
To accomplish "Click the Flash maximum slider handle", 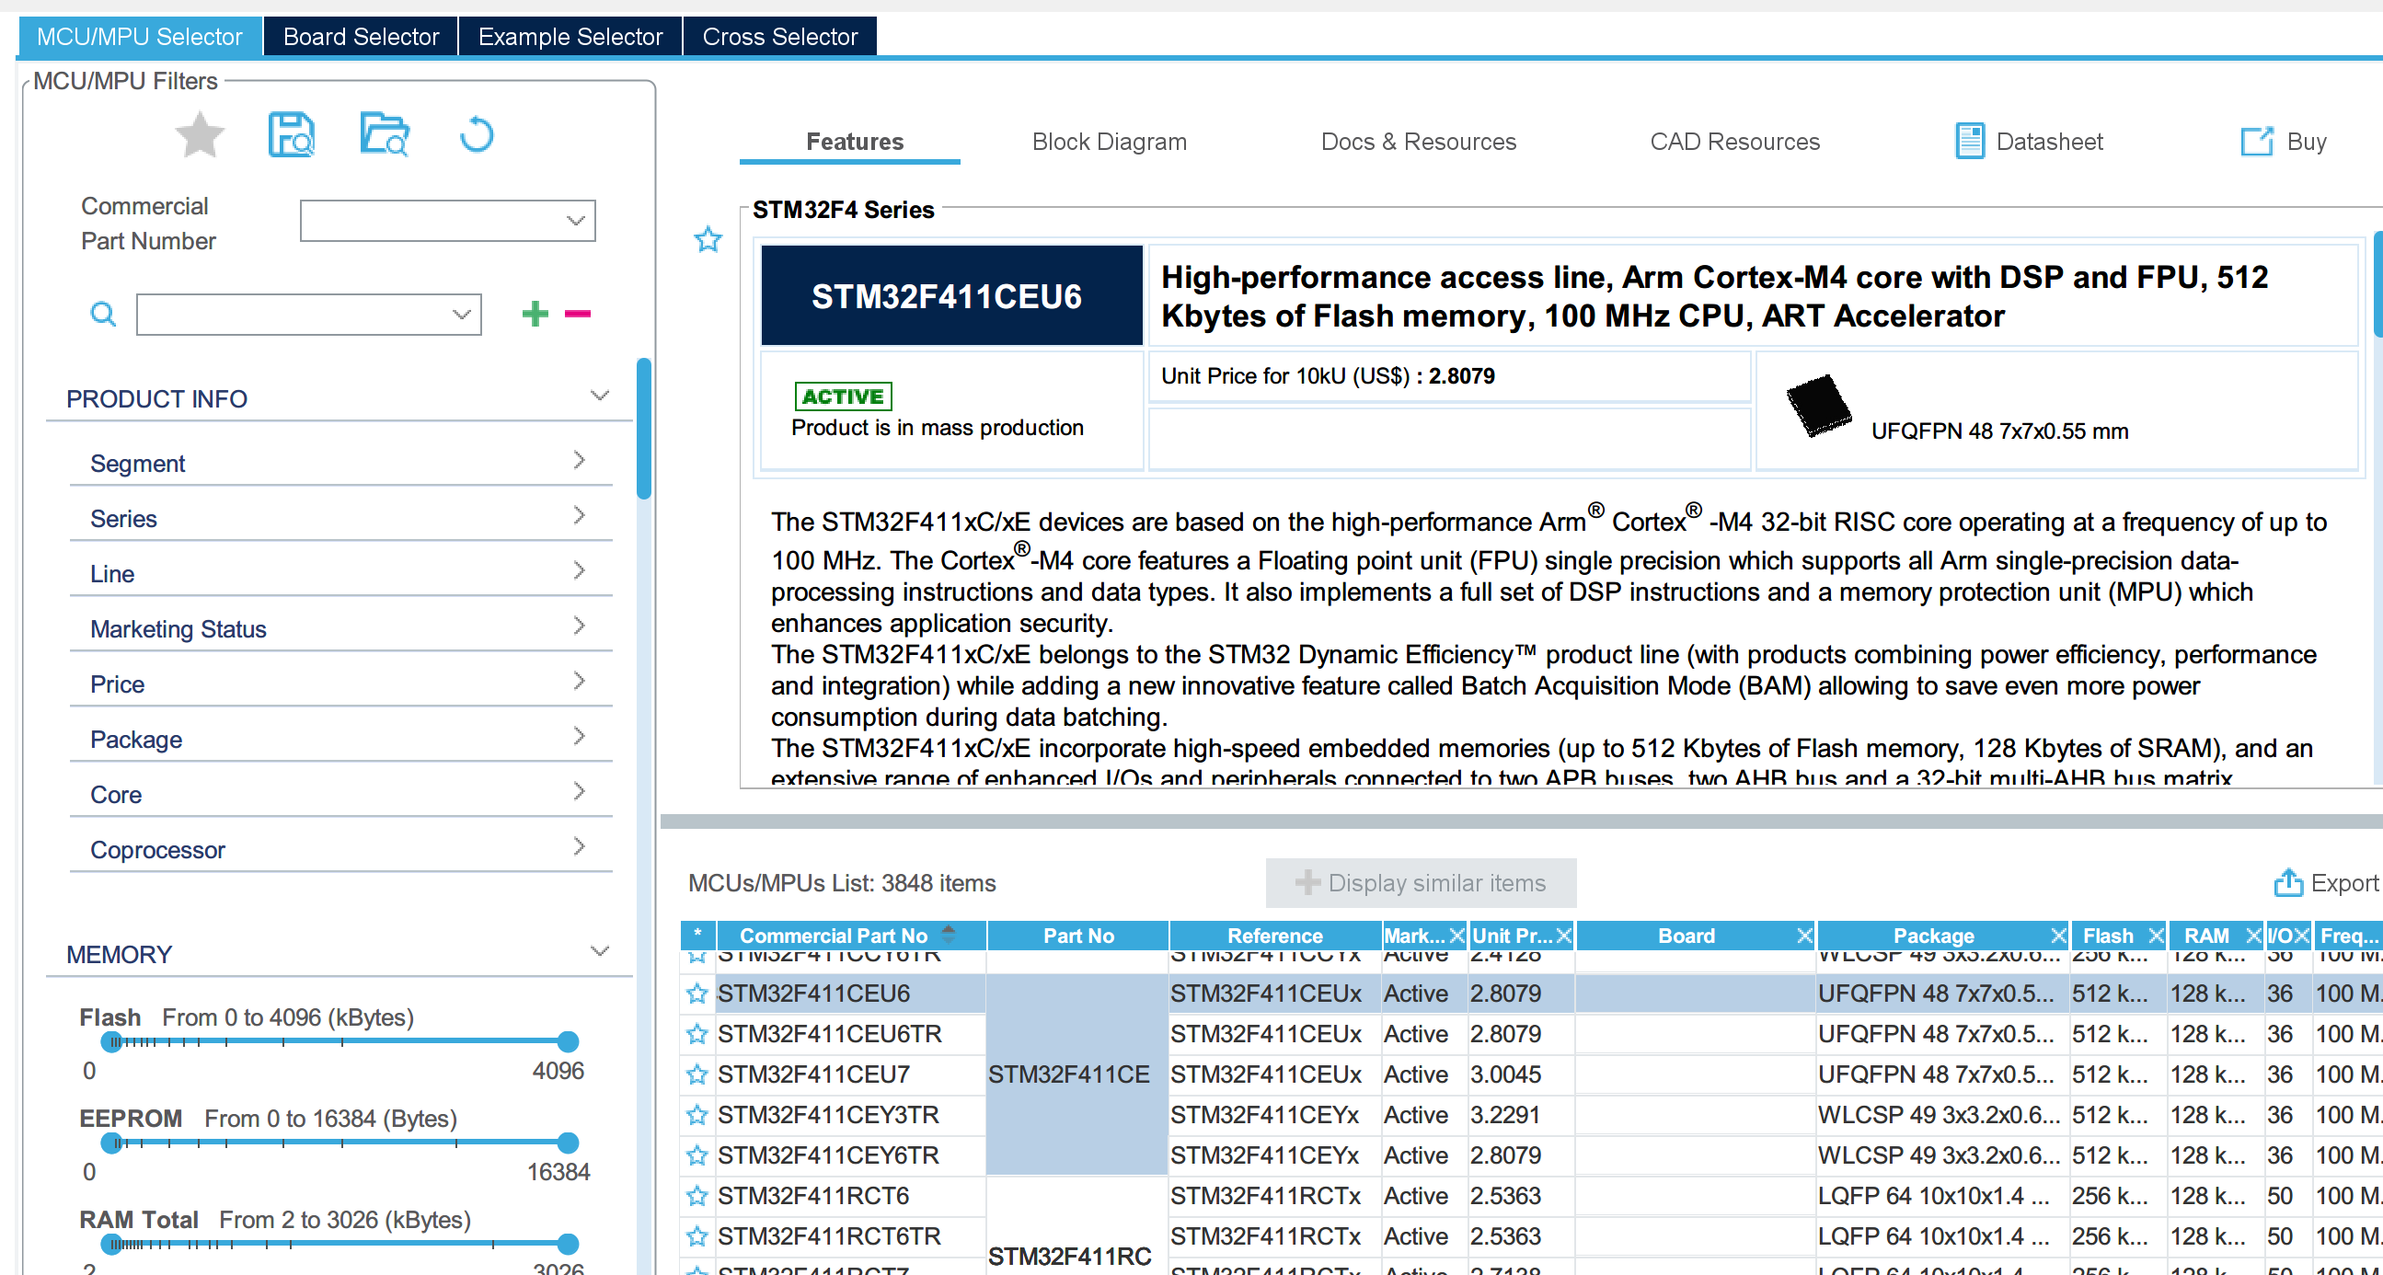I will pyautogui.click(x=568, y=1042).
